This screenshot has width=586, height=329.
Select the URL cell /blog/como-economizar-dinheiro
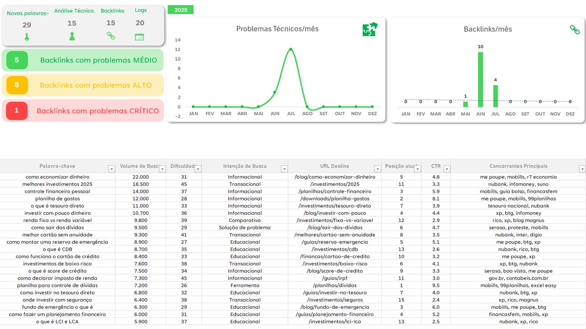[335, 177]
